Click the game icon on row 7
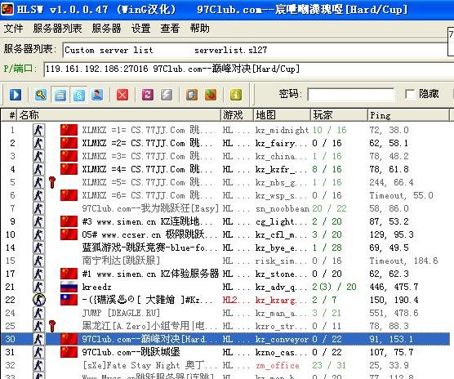The height and width of the screenshot is (379, 454). (x=38, y=208)
